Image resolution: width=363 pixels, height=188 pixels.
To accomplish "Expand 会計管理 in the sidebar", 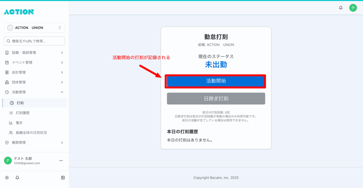I will 34,72.
